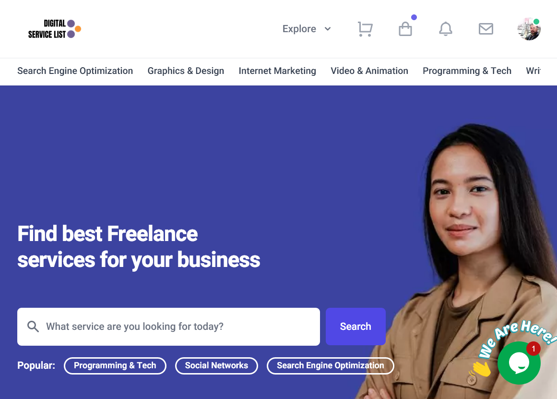
Task: Click the magnifier icon in search box
Action: 33,326
